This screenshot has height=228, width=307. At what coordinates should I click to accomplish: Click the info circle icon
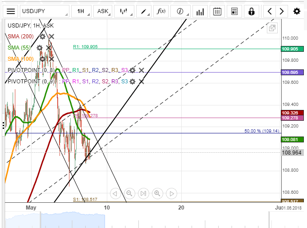tap(180, 11)
